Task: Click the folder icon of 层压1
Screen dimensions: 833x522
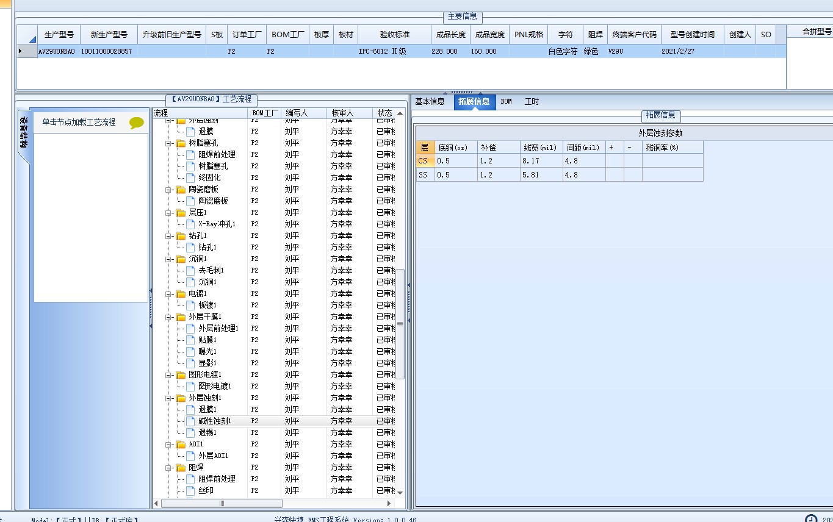Action: pos(181,212)
